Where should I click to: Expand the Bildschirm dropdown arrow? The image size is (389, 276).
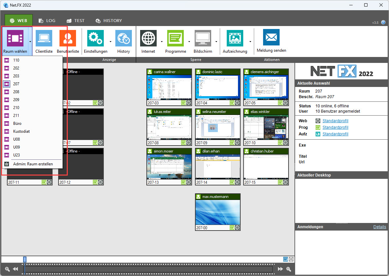click(216, 41)
